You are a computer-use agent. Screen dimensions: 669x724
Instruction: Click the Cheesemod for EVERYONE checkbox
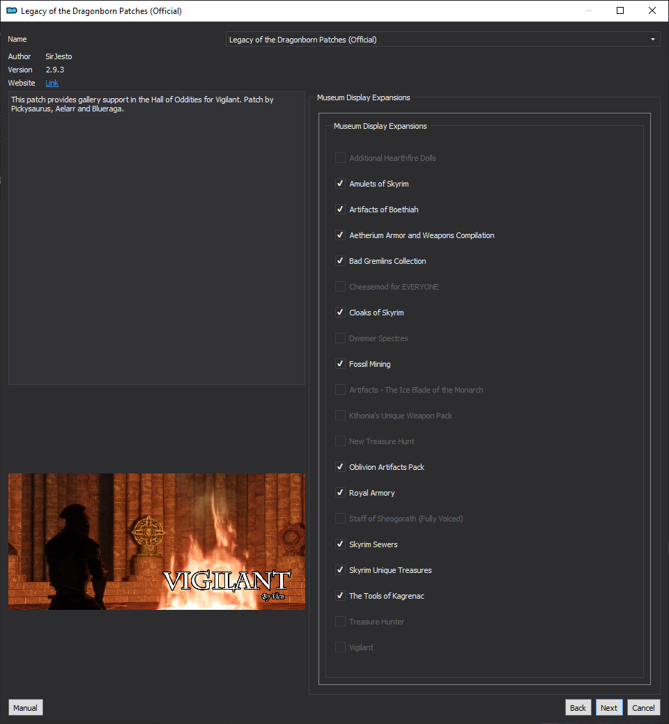340,287
